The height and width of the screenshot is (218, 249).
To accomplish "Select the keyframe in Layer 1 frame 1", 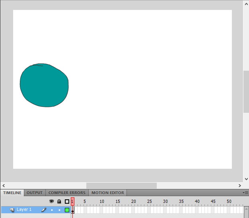I will [72, 210].
